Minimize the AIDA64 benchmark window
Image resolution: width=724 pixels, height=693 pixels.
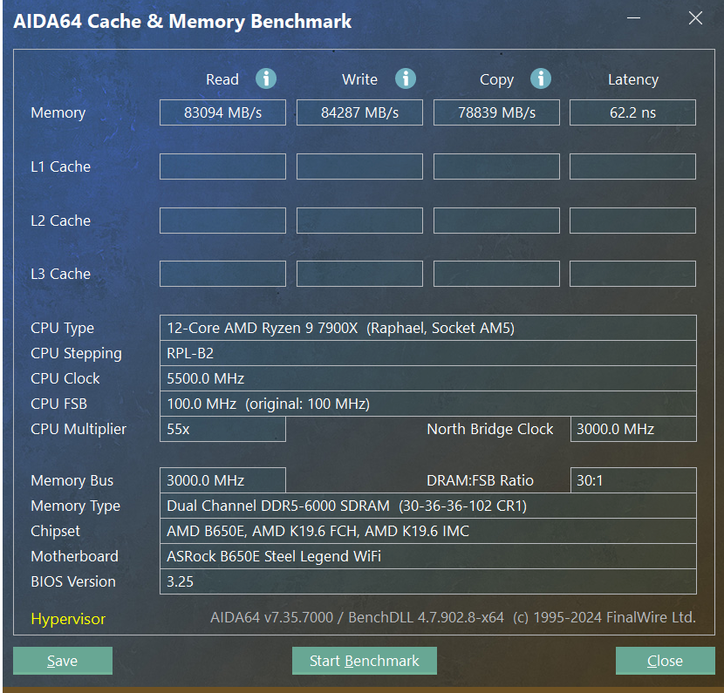[633, 18]
